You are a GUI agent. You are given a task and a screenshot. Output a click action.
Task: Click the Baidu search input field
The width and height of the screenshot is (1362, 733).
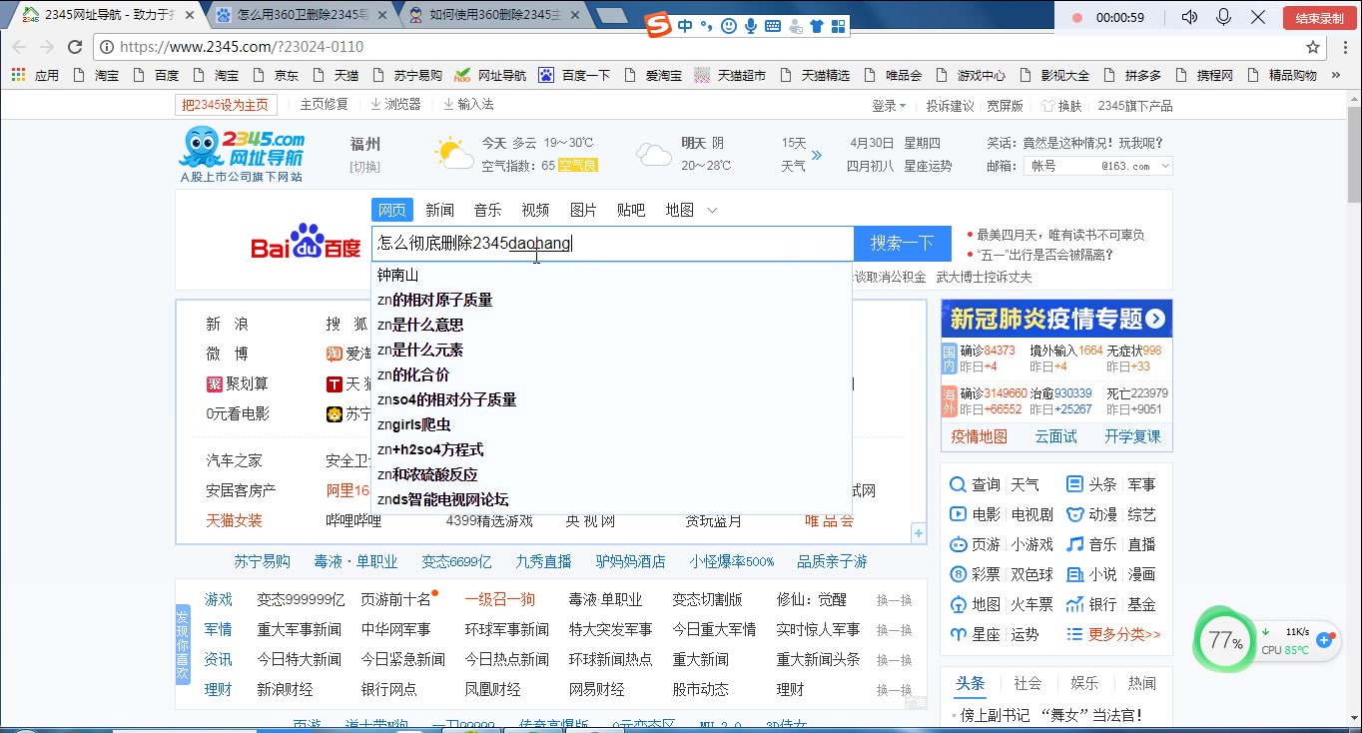tap(612, 243)
